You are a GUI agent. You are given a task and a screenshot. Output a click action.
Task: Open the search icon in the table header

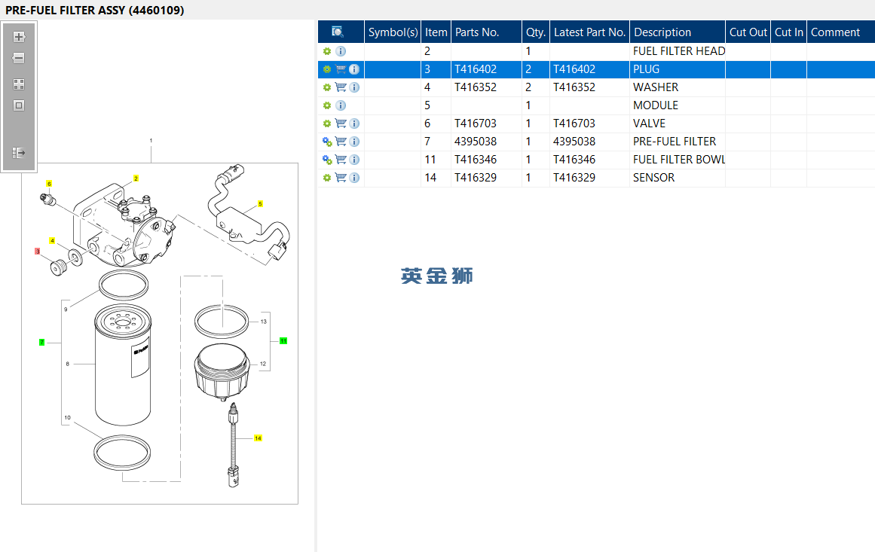coord(338,32)
